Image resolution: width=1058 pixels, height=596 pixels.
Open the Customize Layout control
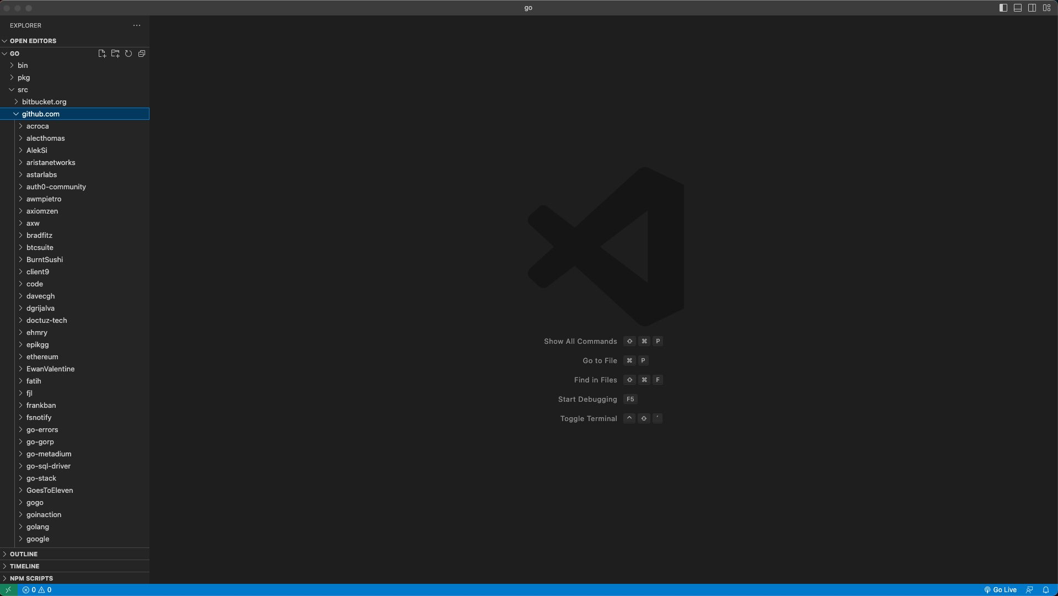(x=1046, y=8)
